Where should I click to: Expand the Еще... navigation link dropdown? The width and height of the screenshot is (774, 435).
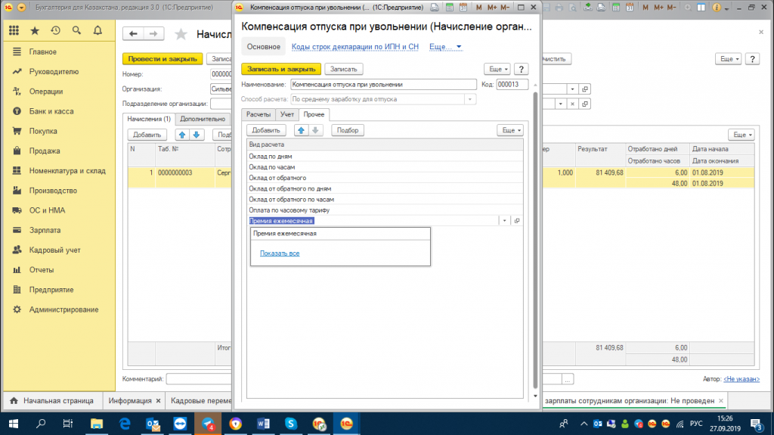click(445, 46)
